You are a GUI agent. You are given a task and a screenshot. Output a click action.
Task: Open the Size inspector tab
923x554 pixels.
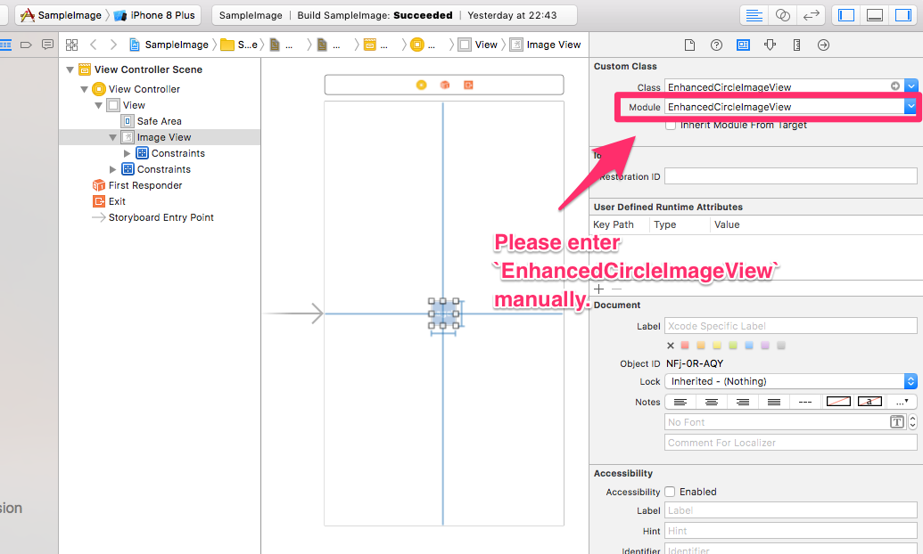[x=796, y=45]
